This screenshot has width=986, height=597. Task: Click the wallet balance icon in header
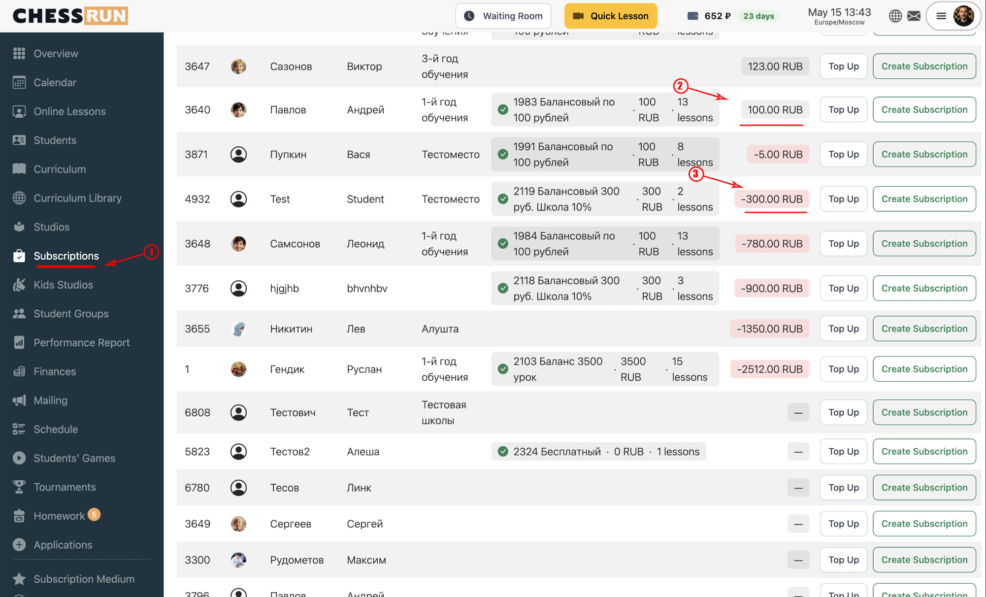(693, 16)
